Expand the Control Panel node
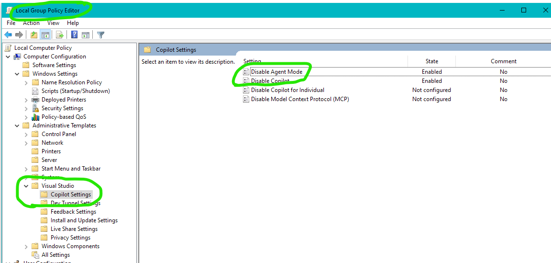The image size is (551, 263). (x=26, y=134)
